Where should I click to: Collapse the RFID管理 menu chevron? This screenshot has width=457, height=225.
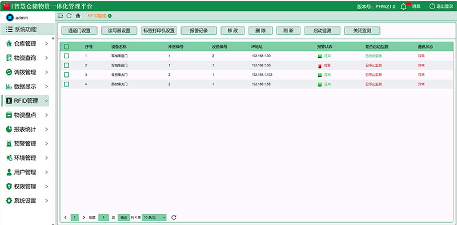click(x=47, y=101)
